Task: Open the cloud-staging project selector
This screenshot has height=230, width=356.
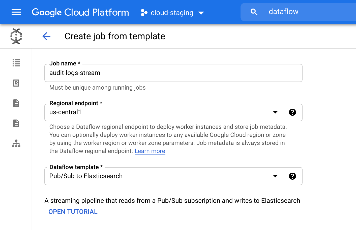Action: pos(172,13)
